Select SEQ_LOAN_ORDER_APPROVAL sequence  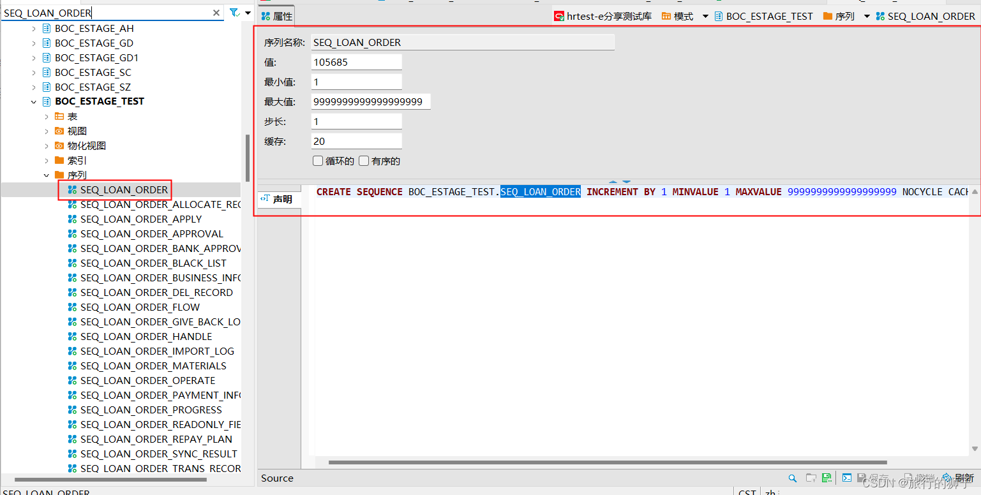tap(151, 234)
